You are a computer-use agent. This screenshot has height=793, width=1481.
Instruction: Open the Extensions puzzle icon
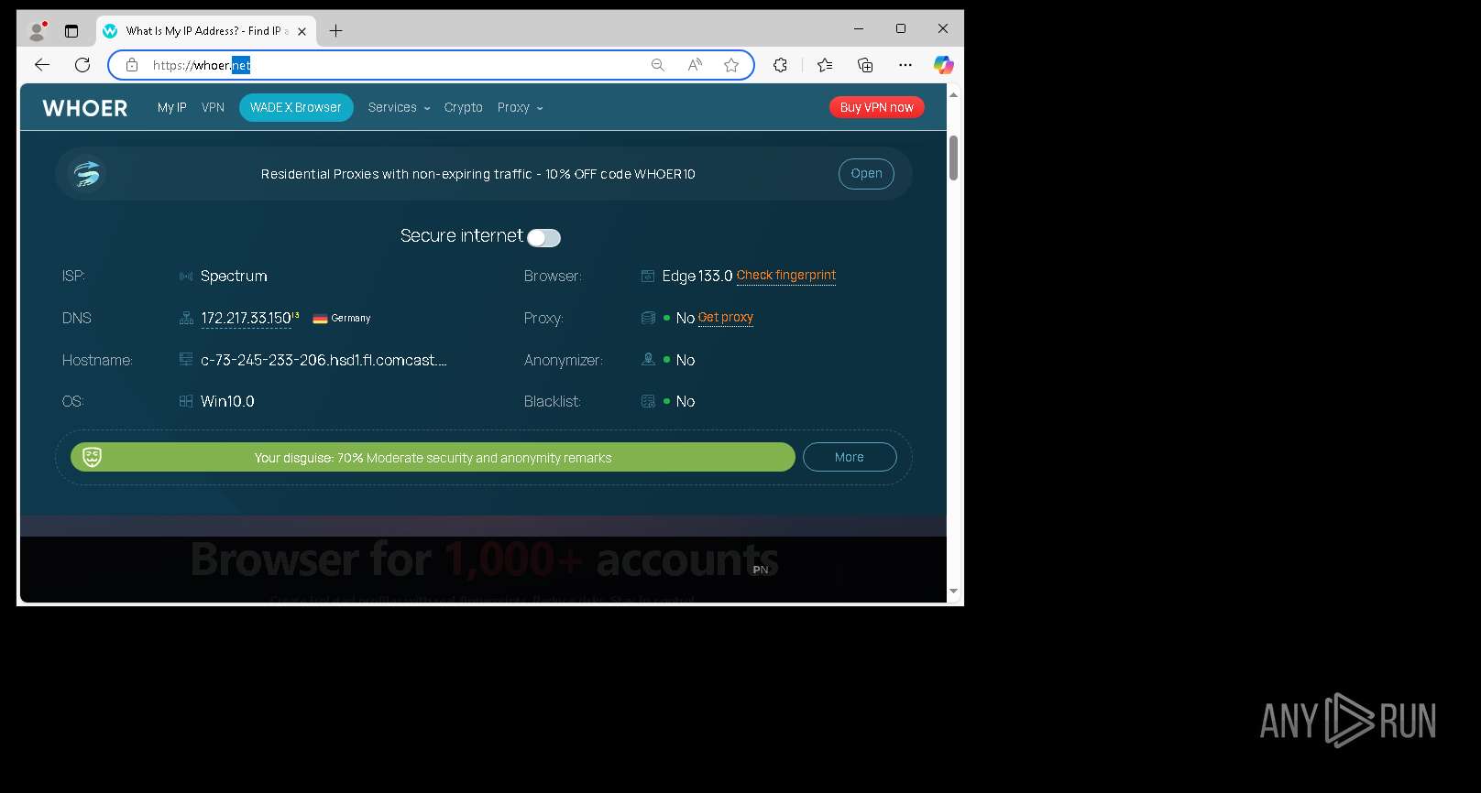(780, 65)
